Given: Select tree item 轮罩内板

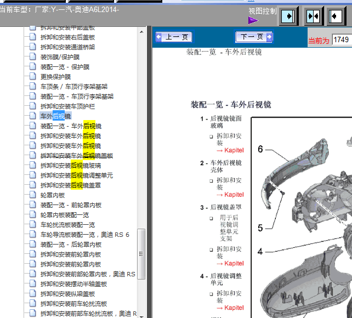Looking at the screenshot, I should [x=53, y=195].
